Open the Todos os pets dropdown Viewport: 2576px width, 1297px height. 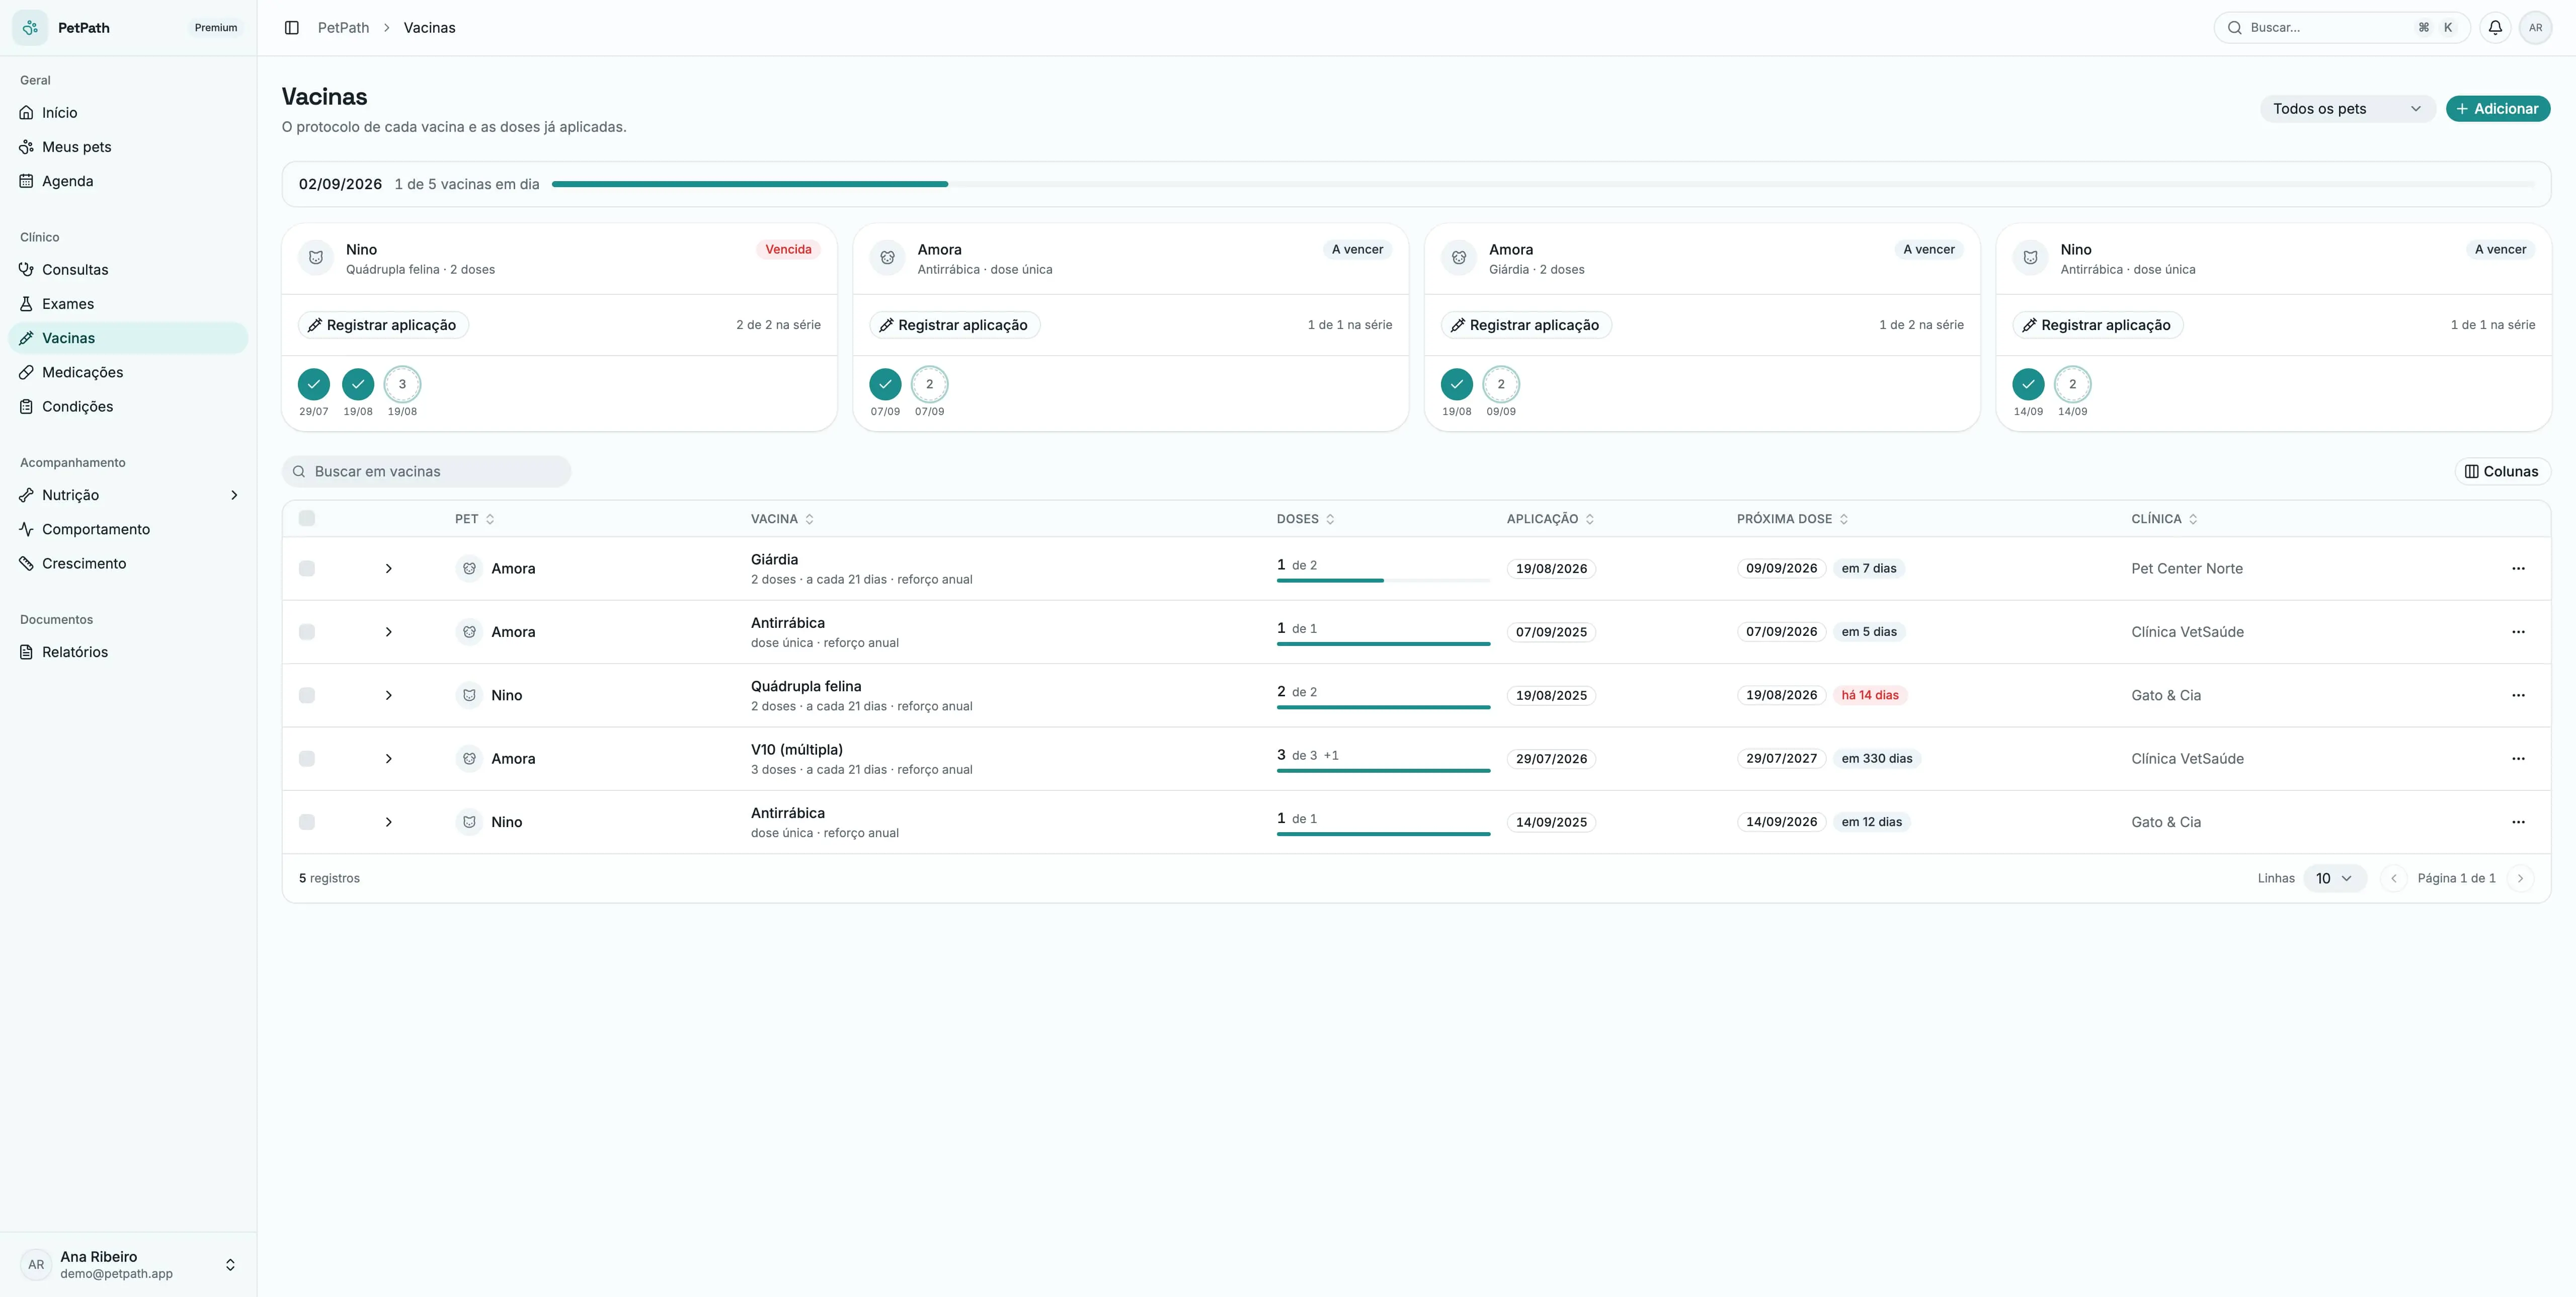tap(2347, 109)
